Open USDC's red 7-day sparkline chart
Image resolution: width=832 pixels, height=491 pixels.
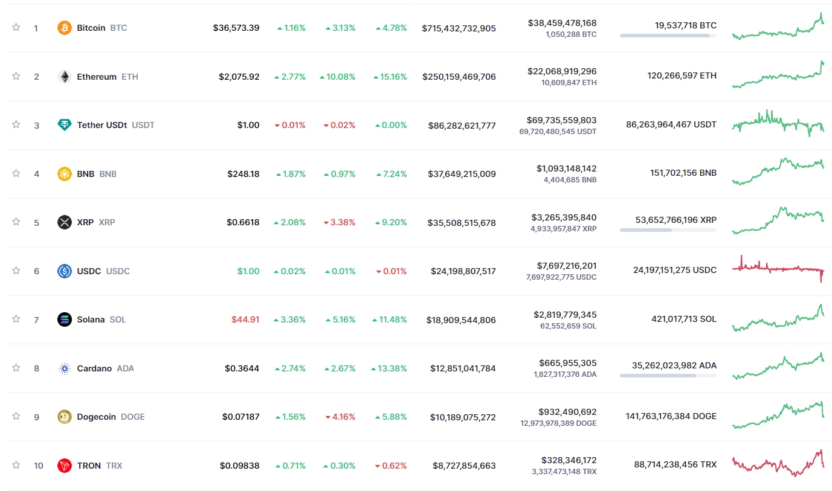[x=778, y=269]
